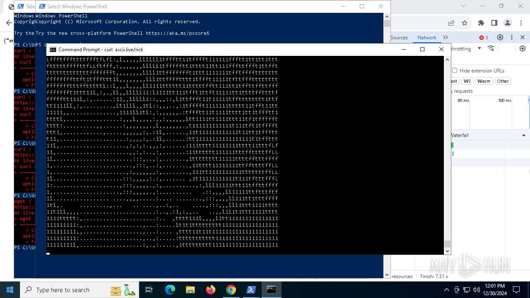The width and height of the screenshot is (530, 298).
Task: Switch to PowerShell on the taskbar
Action: (251, 290)
